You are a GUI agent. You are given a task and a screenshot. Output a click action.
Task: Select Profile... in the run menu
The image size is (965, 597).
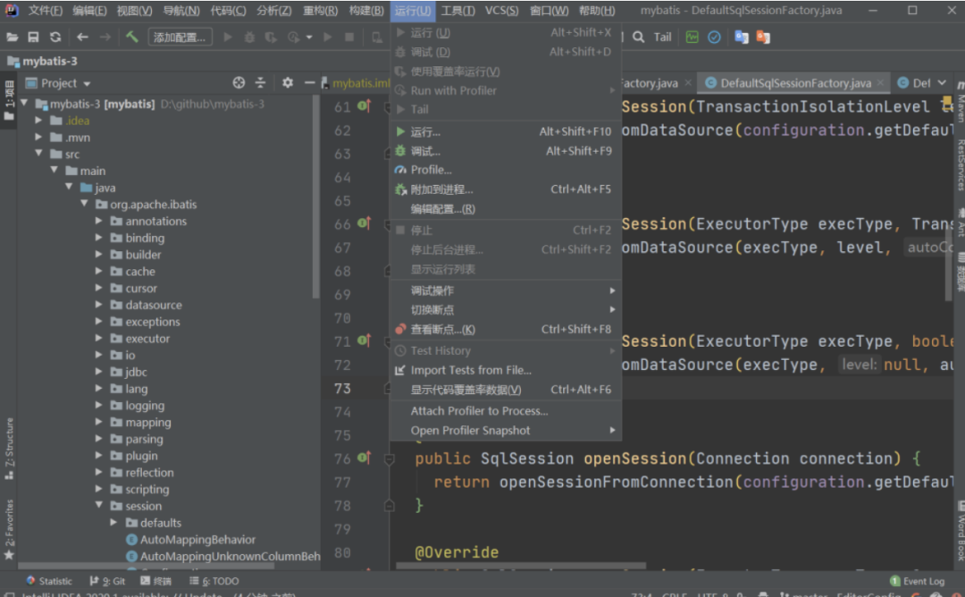(x=506, y=170)
